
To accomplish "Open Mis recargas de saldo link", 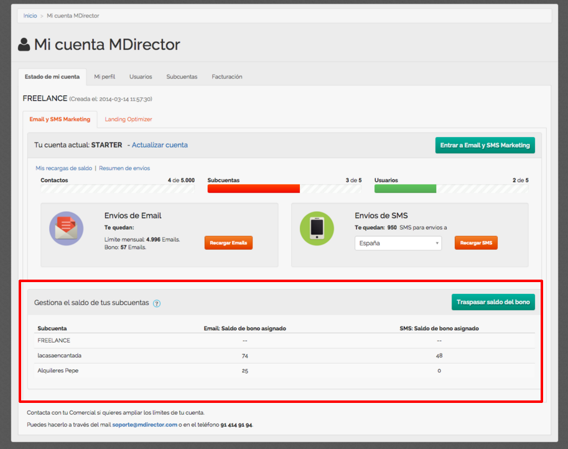I will pyautogui.click(x=63, y=168).
